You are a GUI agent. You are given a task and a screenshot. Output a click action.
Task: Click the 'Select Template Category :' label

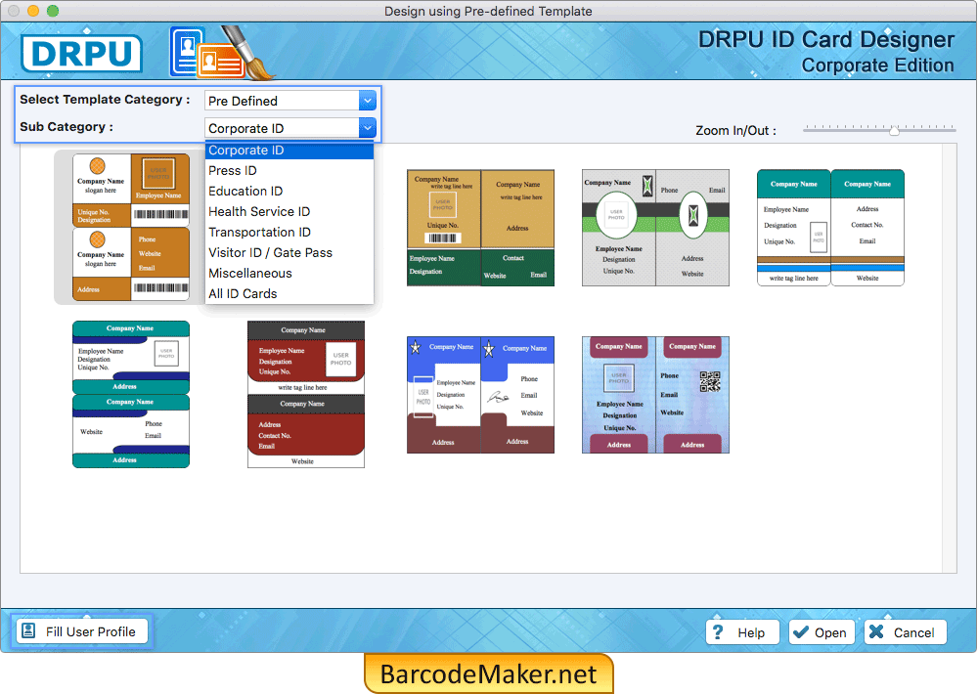[105, 100]
